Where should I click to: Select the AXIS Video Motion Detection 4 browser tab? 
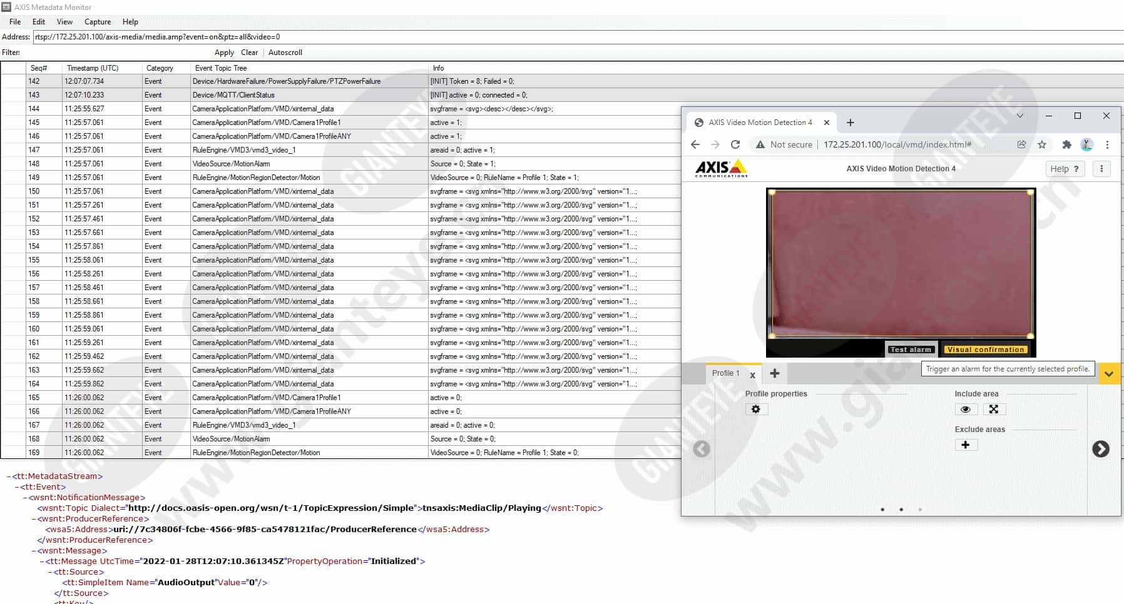point(761,123)
